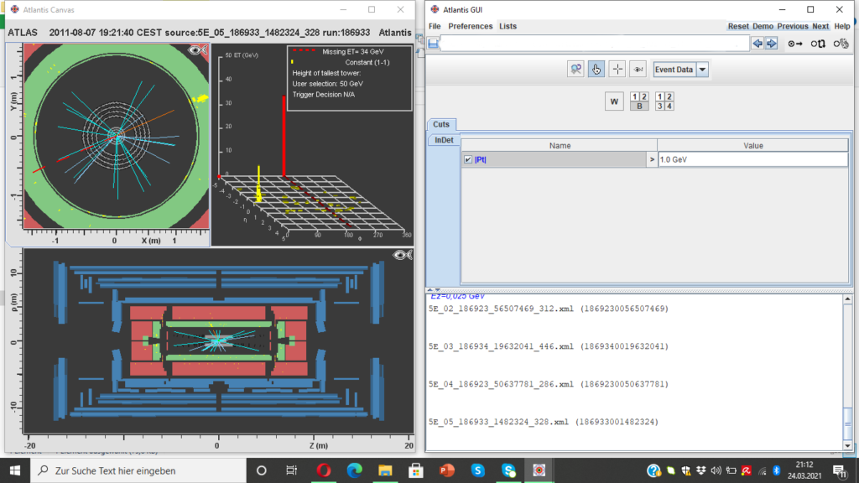Click the Value column header
The width and height of the screenshot is (859, 483).
(x=752, y=146)
